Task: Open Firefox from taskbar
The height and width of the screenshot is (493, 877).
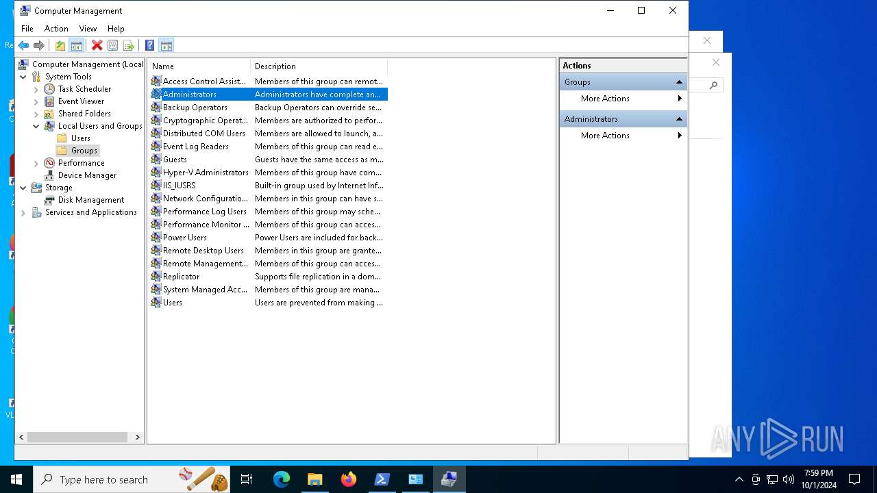Action: [x=349, y=479]
